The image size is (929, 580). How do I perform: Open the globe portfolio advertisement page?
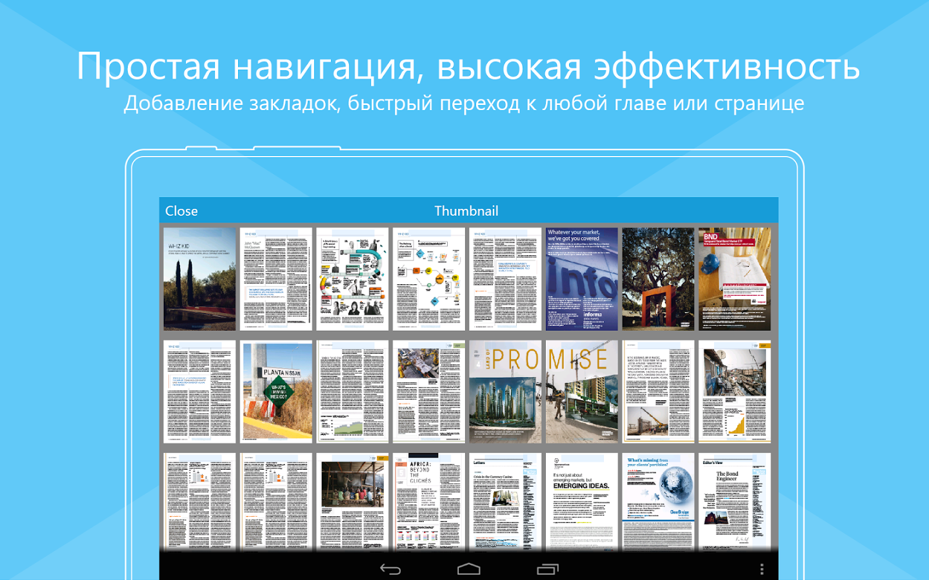pyautogui.click(x=657, y=501)
